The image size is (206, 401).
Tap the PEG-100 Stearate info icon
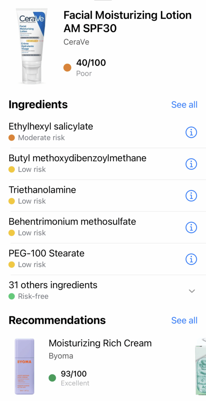pyautogui.click(x=191, y=259)
